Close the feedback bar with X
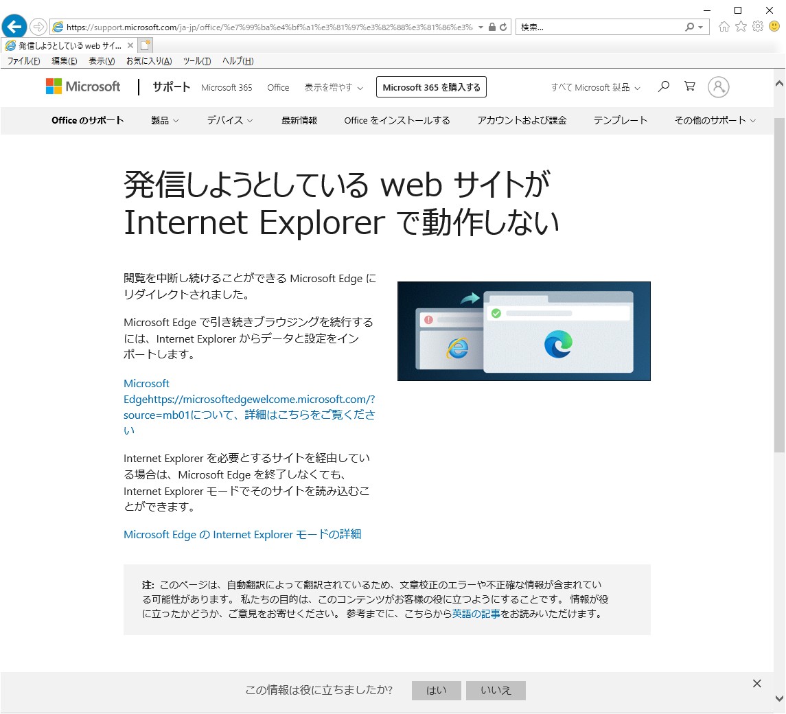The height and width of the screenshot is (714, 786). 757,683
